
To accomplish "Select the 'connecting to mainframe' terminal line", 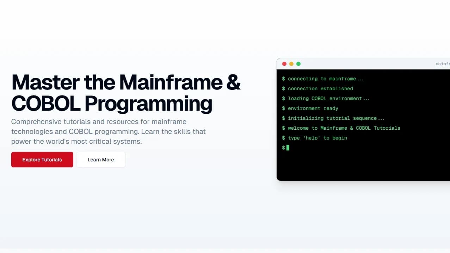I will 323,79.
